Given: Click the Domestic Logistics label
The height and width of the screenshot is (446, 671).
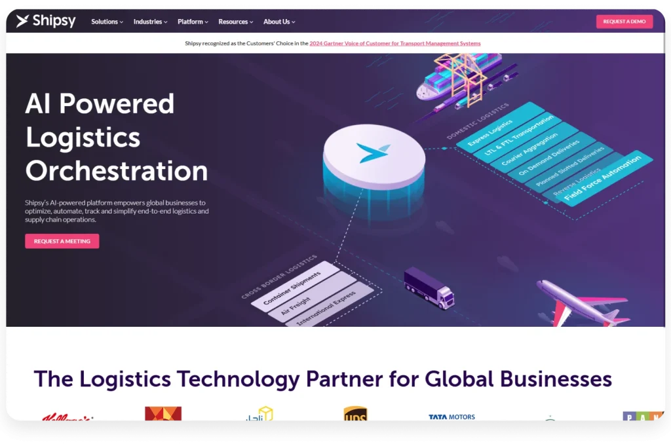Looking at the screenshot, I should coord(478,121).
